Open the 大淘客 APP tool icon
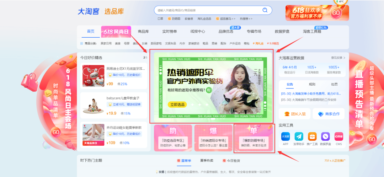Screen dimensions: 384x177 coord(285,136)
